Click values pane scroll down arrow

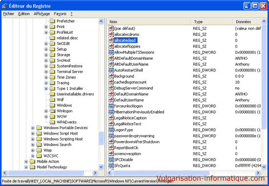click(264, 166)
